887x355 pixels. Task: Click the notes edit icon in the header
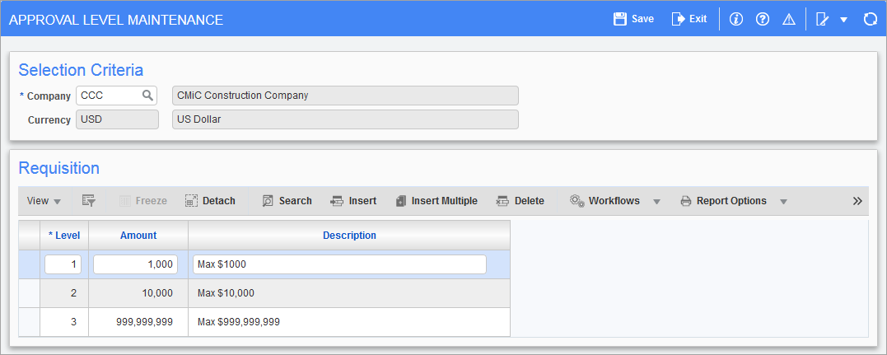coord(821,19)
